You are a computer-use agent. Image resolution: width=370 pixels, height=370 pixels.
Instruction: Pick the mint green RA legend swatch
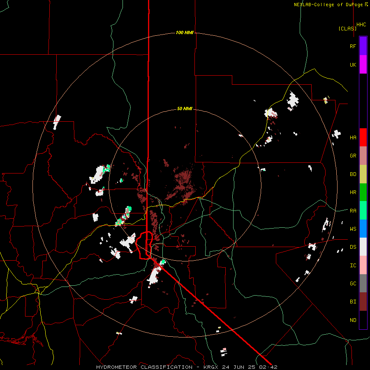[x=363, y=210]
